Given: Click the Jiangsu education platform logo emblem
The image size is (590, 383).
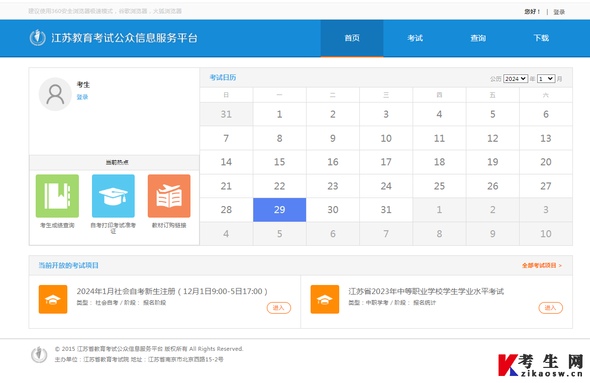Looking at the screenshot, I should [x=38, y=38].
